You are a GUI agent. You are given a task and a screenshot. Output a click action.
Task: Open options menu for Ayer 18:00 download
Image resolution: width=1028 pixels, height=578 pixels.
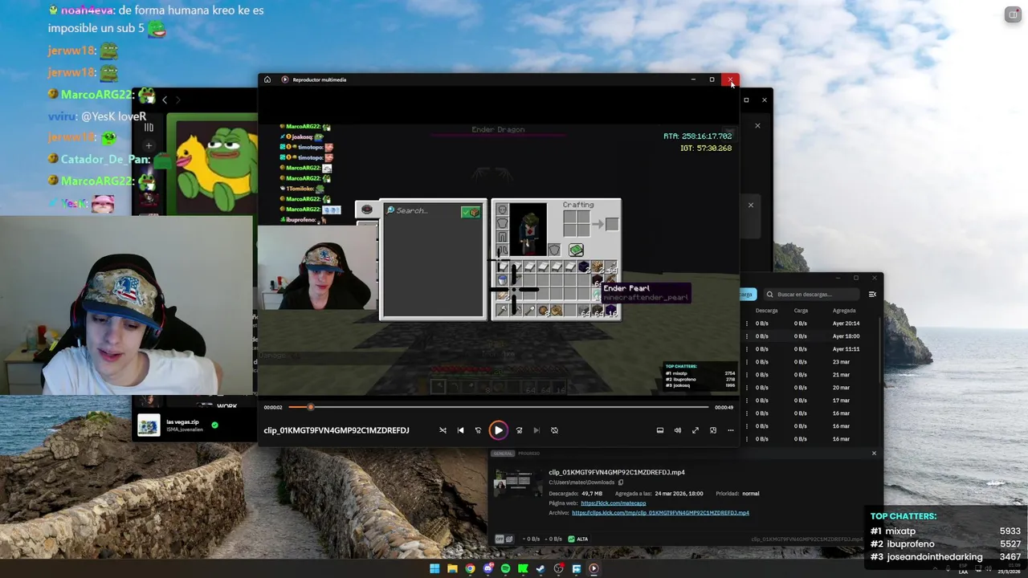point(746,336)
